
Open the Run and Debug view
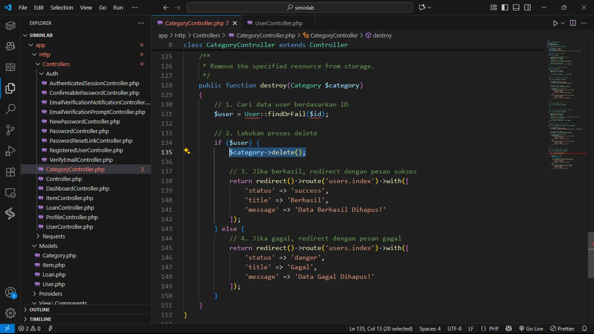pos(10,151)
